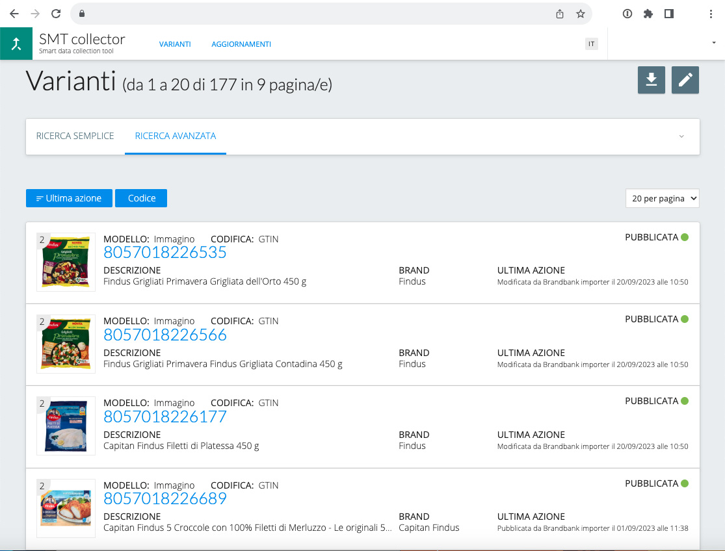
Task: Click PUBBLICATA status of variant 8057018226566
Action: pos(657,319)
